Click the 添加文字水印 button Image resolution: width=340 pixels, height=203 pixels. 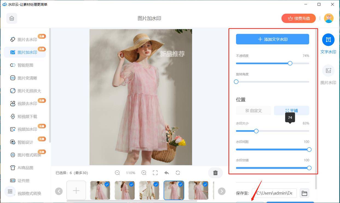pos(272,39)
